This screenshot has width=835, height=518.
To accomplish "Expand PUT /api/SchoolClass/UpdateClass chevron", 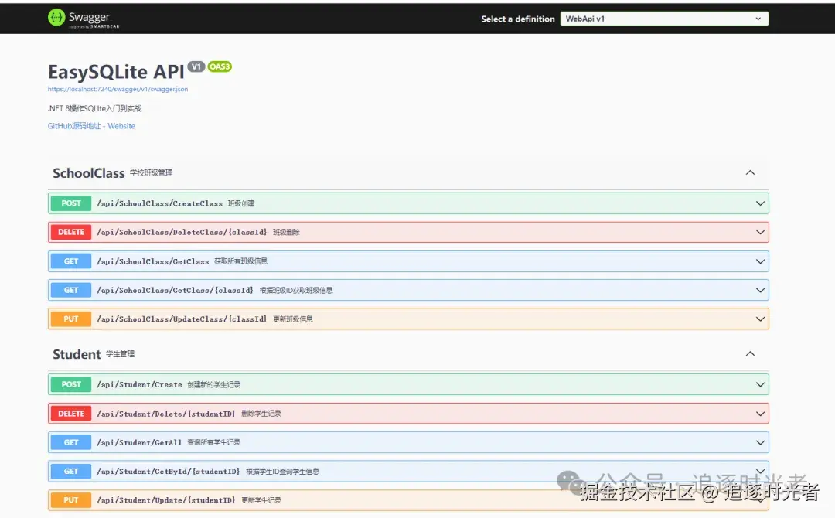I will (x=760, y=319).
